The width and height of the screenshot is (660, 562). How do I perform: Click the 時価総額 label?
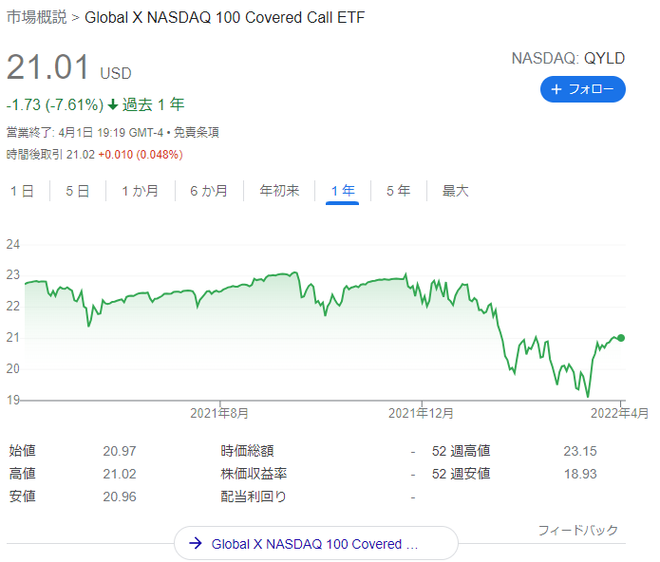point(248,451)
